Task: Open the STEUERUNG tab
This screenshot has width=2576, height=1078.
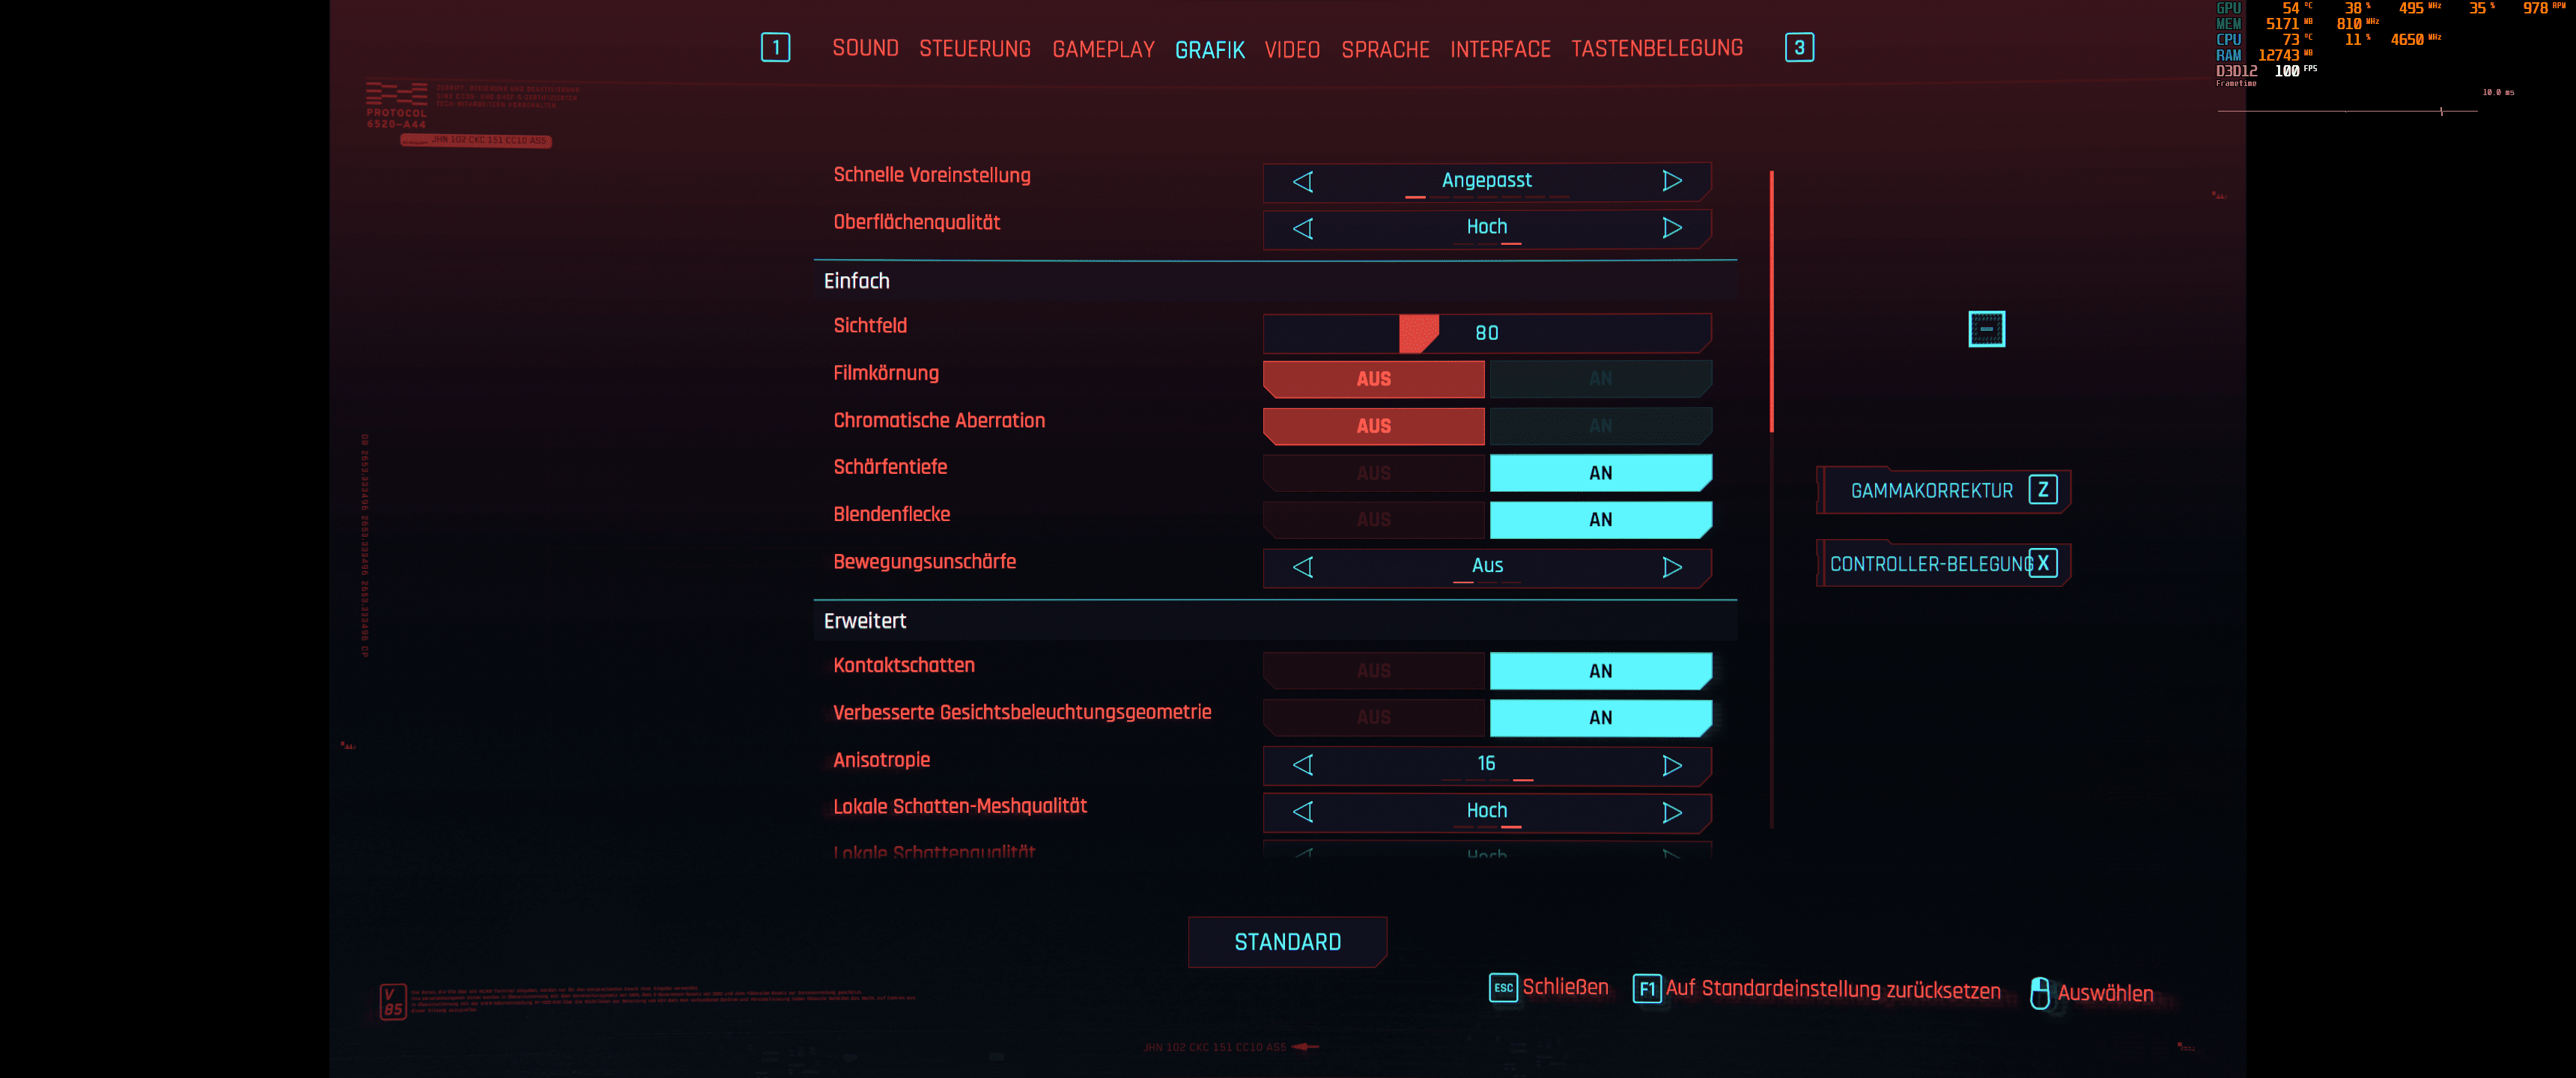Action: [x=974, y=49]
